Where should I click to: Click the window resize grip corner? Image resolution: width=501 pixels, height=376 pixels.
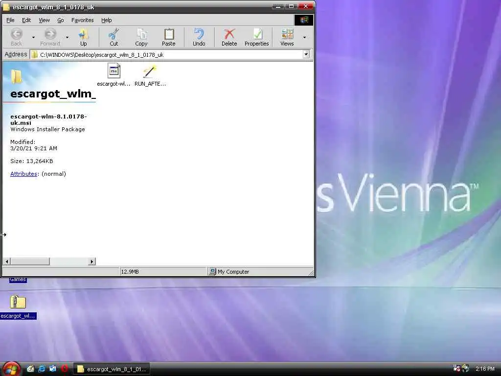click(x=311, y=273)
